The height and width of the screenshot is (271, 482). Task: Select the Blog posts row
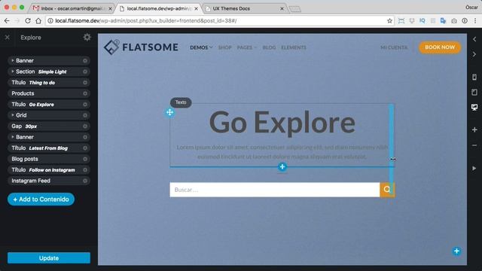tap(48, 159)
